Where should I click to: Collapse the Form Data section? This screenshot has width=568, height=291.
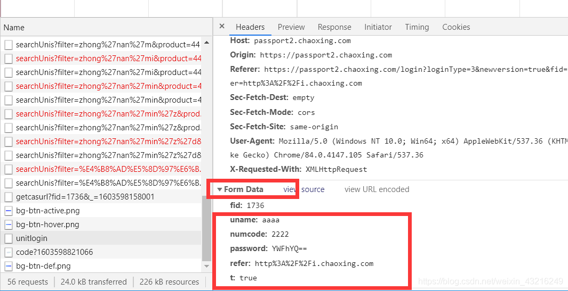click(x=220, y=189)
